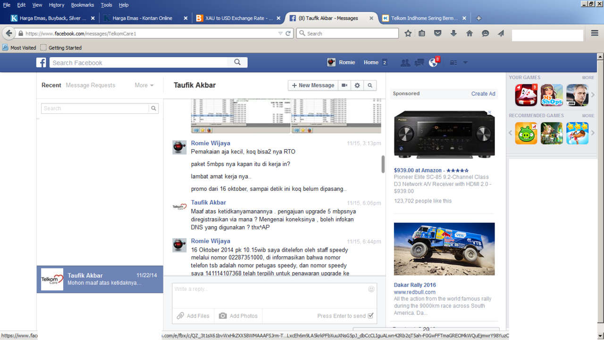Open the first red poker game icon
Viewport: 604px width, 340px height.
(x=526, y=95)
